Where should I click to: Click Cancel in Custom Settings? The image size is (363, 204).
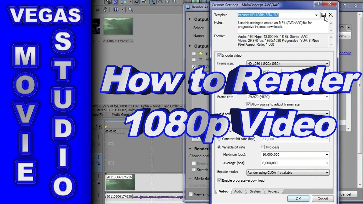(x=322, y=199)
